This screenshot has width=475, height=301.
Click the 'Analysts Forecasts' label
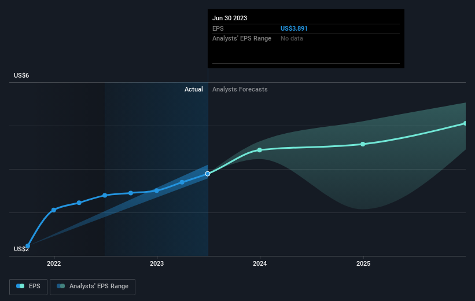(240, 89)
